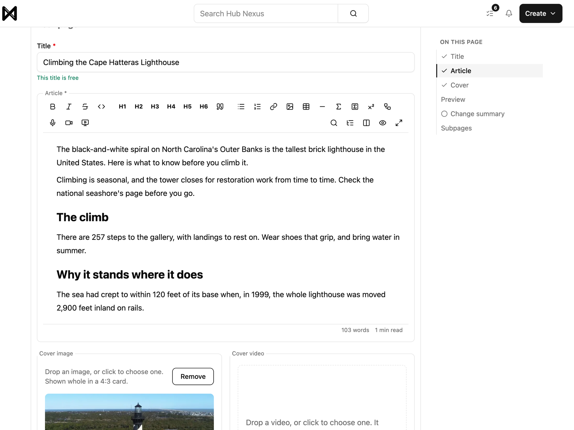574x430 pixels.
Task: Remove the cover image
Action: click(193, 376)
